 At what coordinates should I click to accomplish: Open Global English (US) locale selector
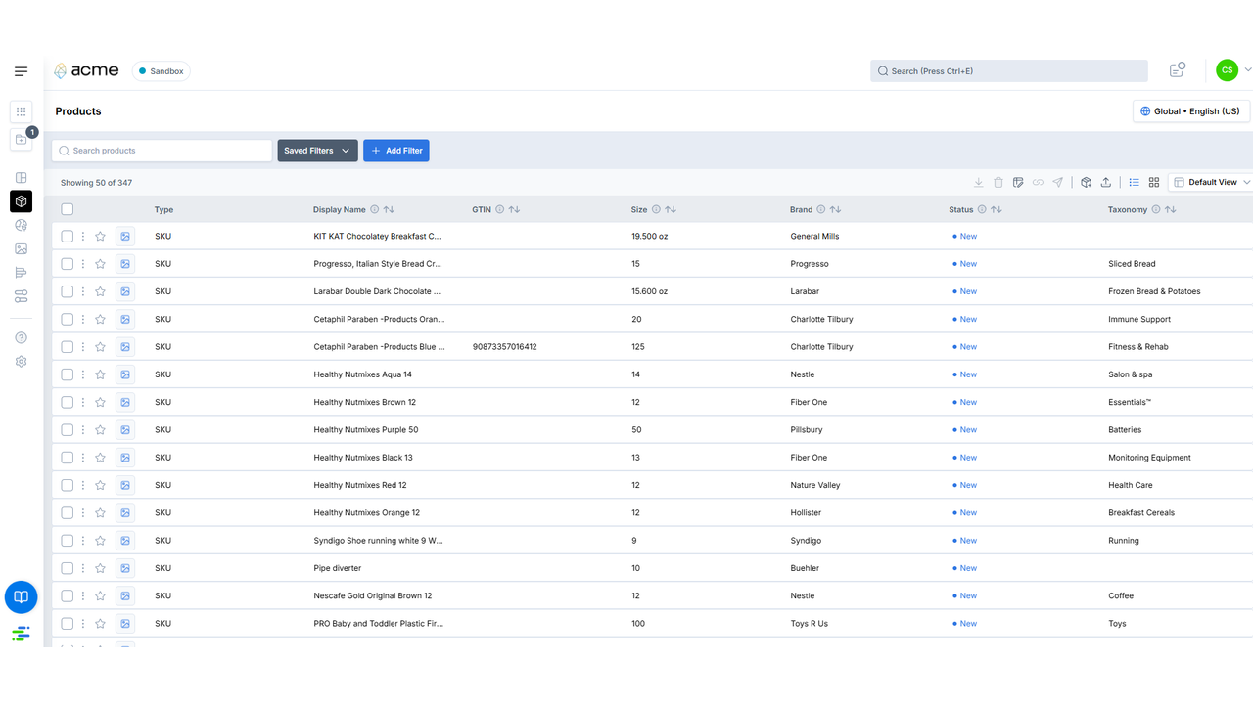[x=1190, y=111]
